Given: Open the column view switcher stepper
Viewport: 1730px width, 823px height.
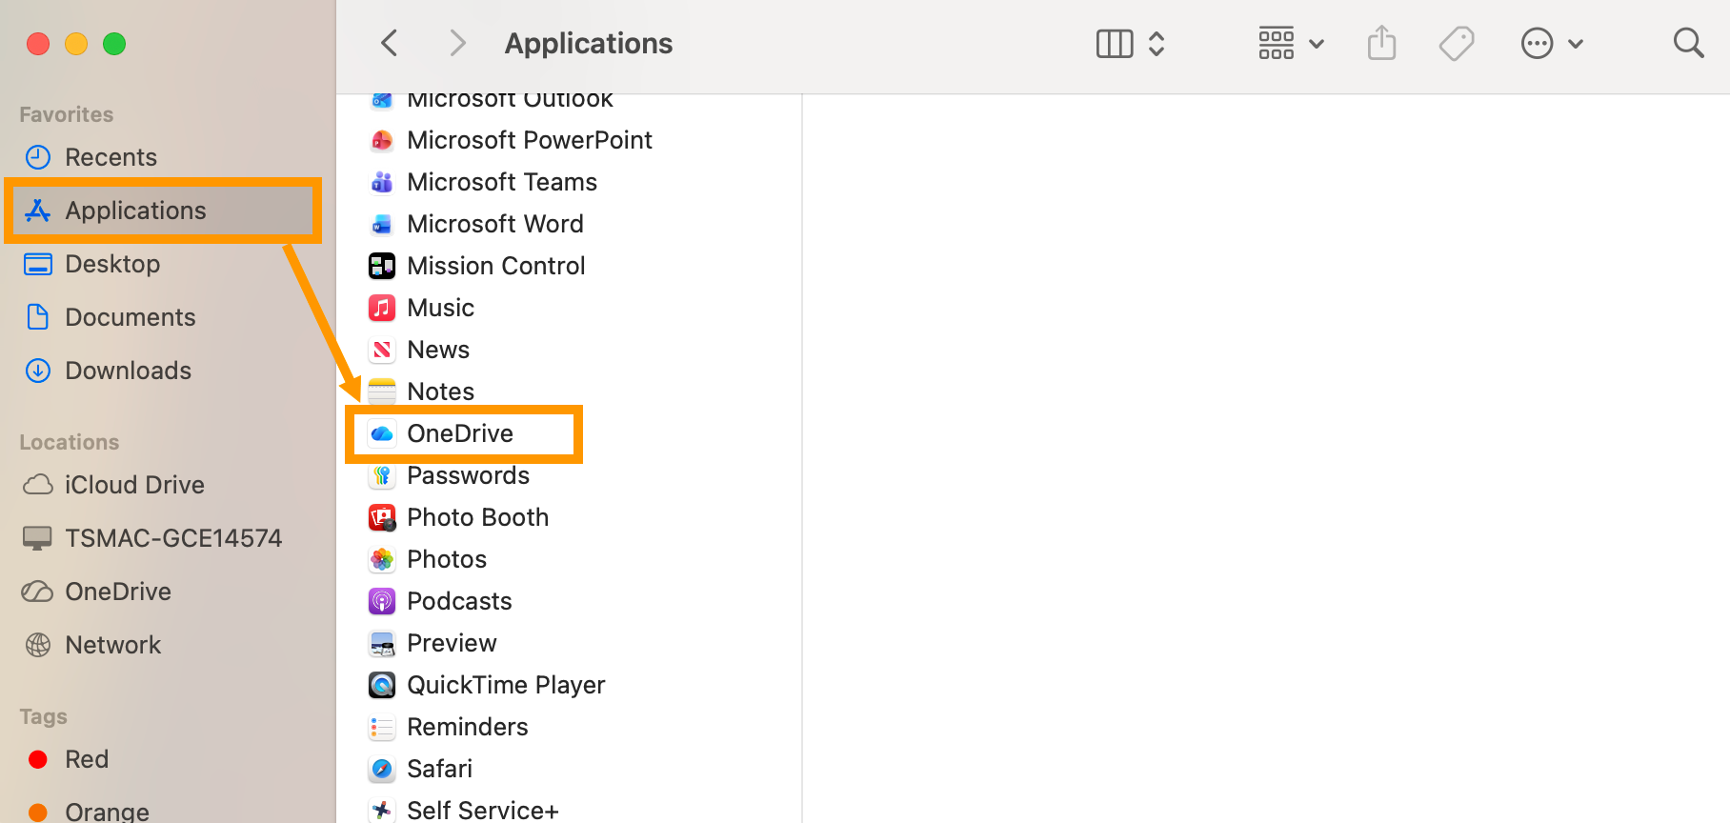Looking at the screenshot, I should click(1157, 43).
